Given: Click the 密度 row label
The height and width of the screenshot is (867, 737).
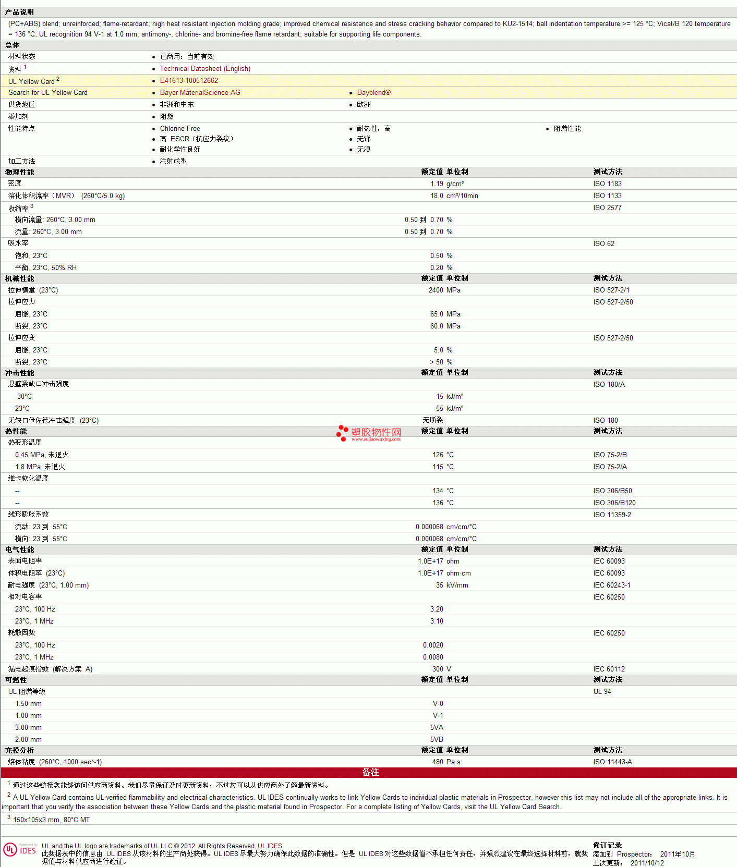Looking at the screenshot, I should tap(15, 184).
